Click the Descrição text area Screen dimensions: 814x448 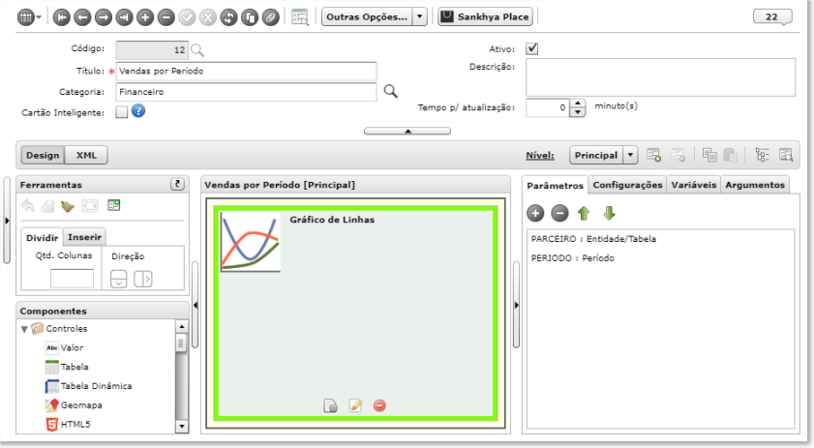[660, 77]
